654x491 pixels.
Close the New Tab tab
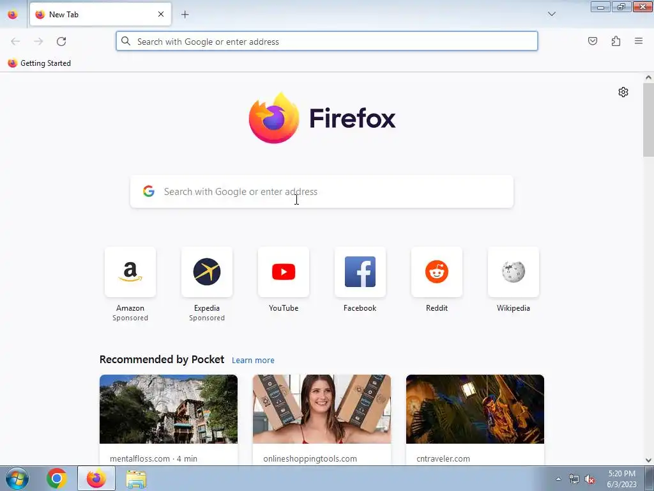pos(161,14)
